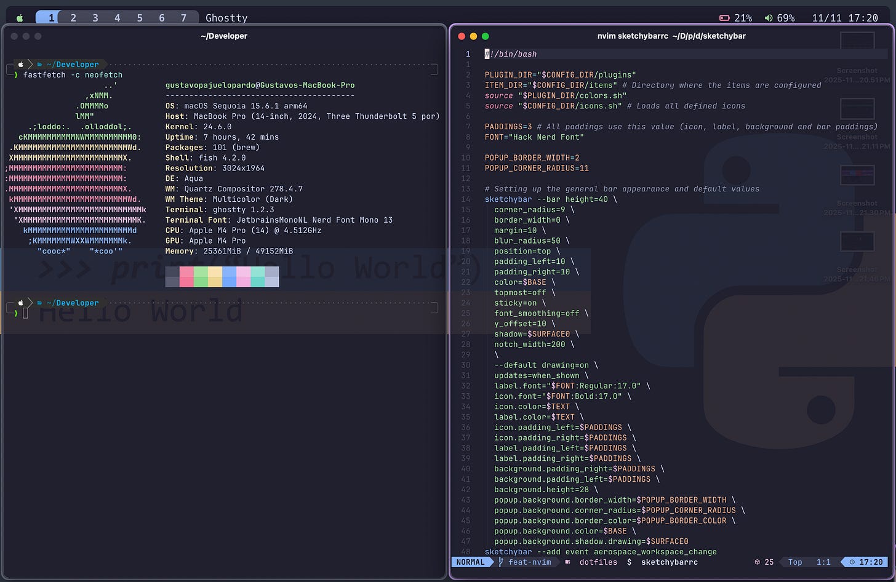Click the 11/11 17:20 date and time in the top bar
The height and width of the screenshot is (582, 896).
click(845, 18)
